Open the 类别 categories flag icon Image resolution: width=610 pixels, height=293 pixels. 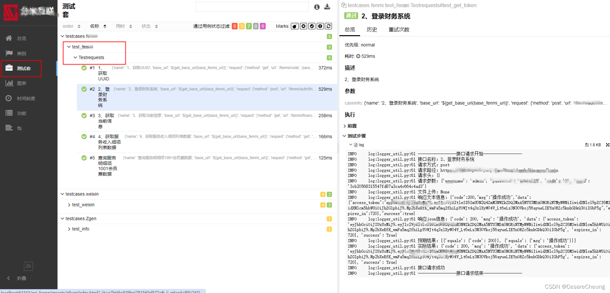(9, 53)
